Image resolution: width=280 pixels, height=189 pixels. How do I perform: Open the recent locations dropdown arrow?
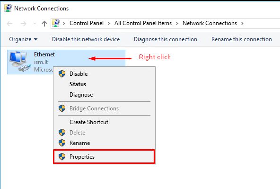[x=35, y=23]
